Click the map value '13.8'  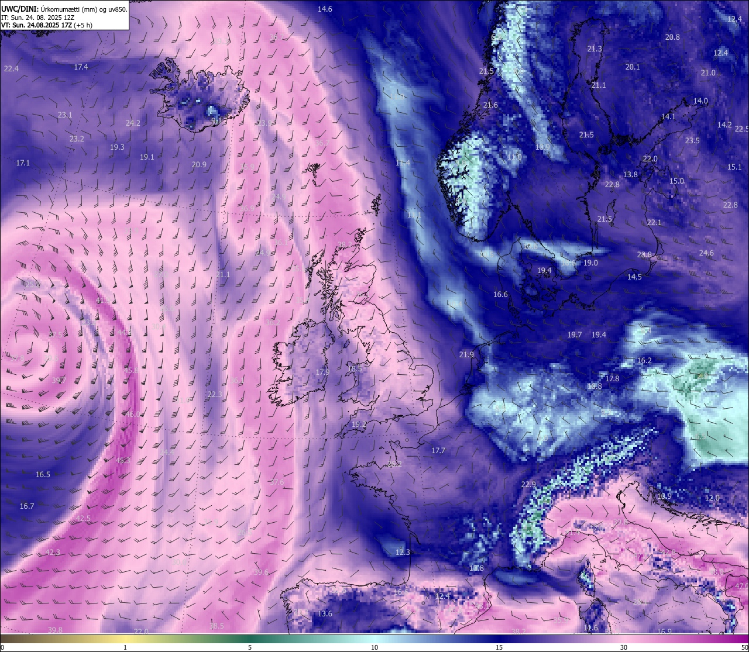pyautogui.click(x=630, y=175)
